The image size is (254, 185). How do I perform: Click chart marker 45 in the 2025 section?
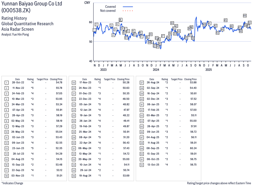[226, 20]
